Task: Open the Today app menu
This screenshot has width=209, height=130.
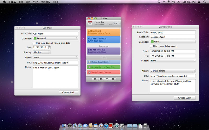Action: pos(12,2)
